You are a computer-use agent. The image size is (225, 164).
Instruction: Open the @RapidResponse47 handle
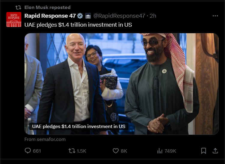(119, 16)
